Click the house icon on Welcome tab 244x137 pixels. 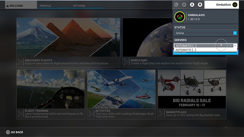[7, 6]
